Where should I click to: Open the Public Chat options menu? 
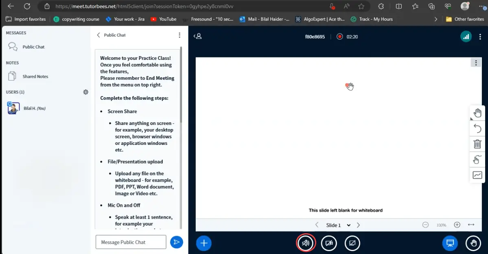(x=179, y=35)
